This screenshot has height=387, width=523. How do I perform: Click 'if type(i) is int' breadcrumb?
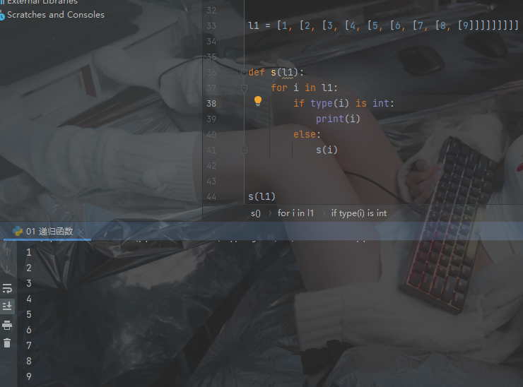pos(359,213)
